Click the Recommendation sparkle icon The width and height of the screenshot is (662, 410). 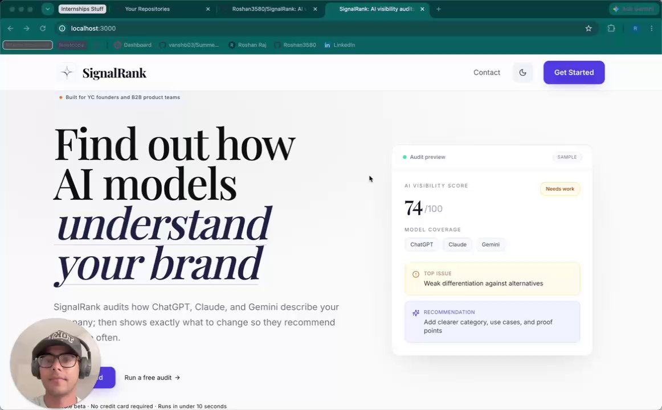tap(415, 313)
